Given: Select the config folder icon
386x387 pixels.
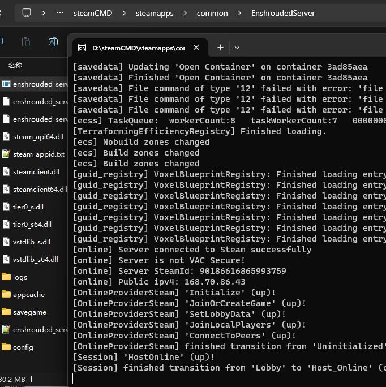Looking at the screenshot, I should coord(6,347).
